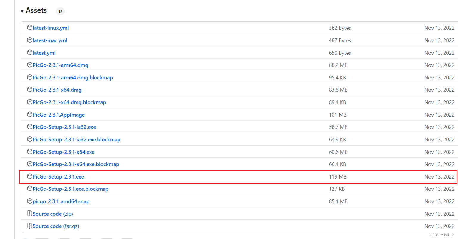Open PicGo-2.3.1-x64.dmg.blockmap link
This screenshot has width=458, height=239.
69,102
